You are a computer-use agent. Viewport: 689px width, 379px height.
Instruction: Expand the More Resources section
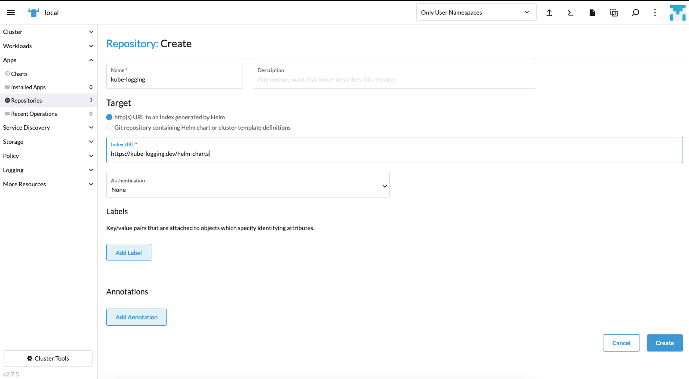tap(48, 184)
